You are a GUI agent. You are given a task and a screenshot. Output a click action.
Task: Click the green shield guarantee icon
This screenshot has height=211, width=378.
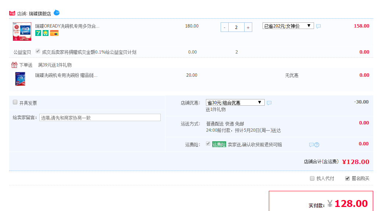pyautogui.click(x=46, y=33)
